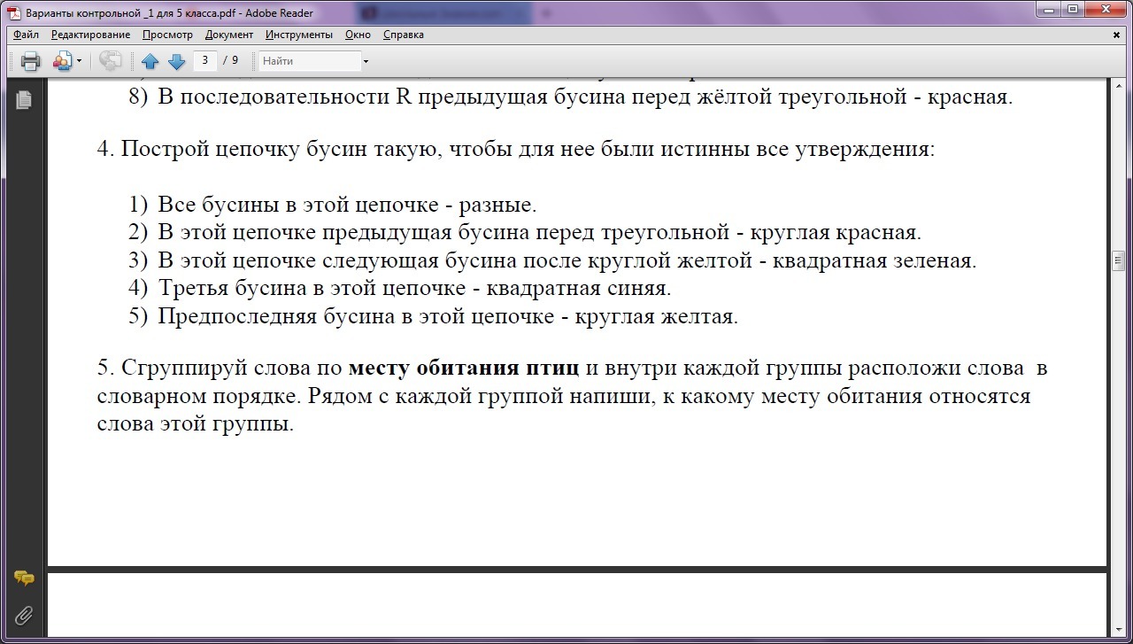Click line 'Третья бусина в этой цепочке - квадратная синяя.'
This screenshot has width=1133, height=644.
[x=414, y=288]
